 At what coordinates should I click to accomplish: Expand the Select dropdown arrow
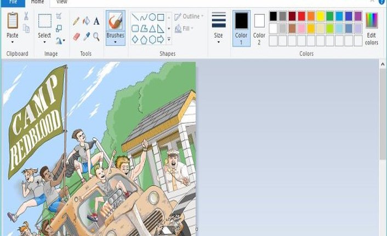pyautogui.click(x=44, y=42)
